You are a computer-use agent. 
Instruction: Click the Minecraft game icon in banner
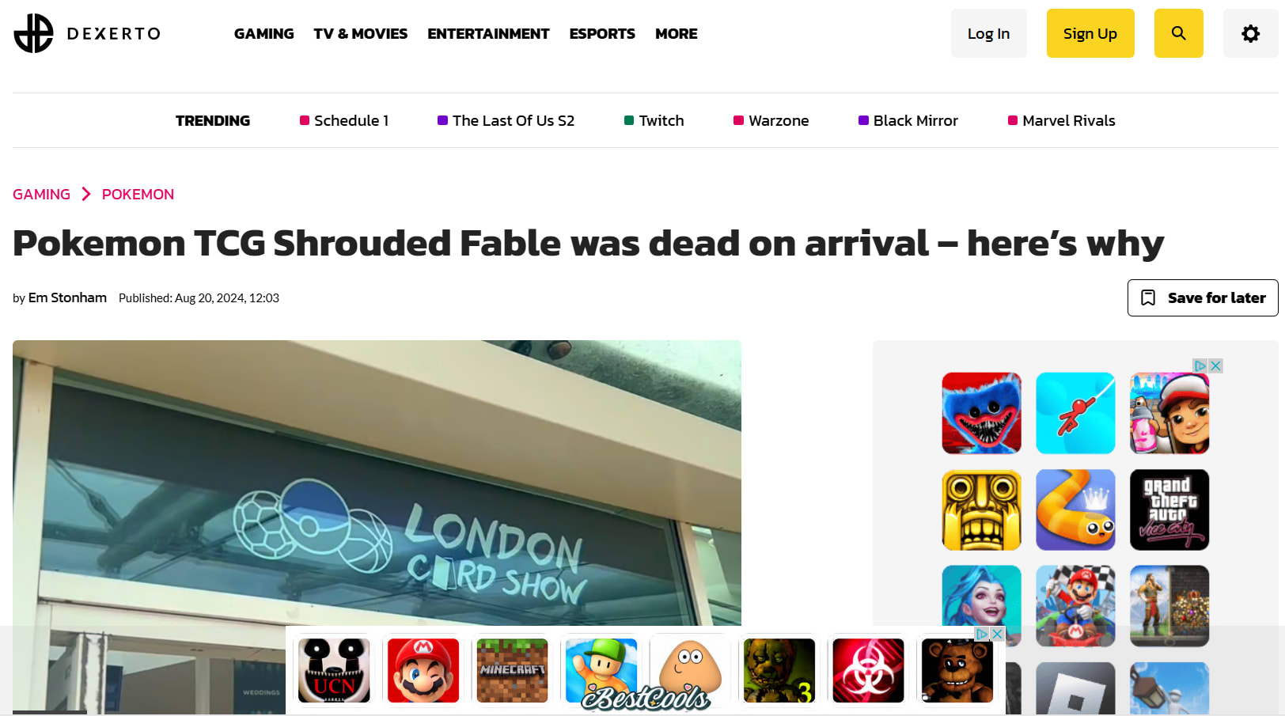(512, 670)
